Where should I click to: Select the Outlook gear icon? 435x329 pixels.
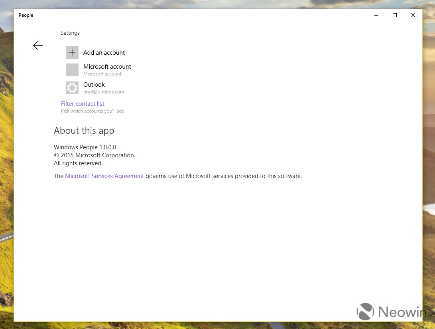[72, 88]
